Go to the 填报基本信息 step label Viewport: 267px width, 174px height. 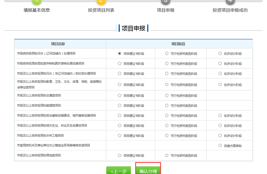click(37, 10)
